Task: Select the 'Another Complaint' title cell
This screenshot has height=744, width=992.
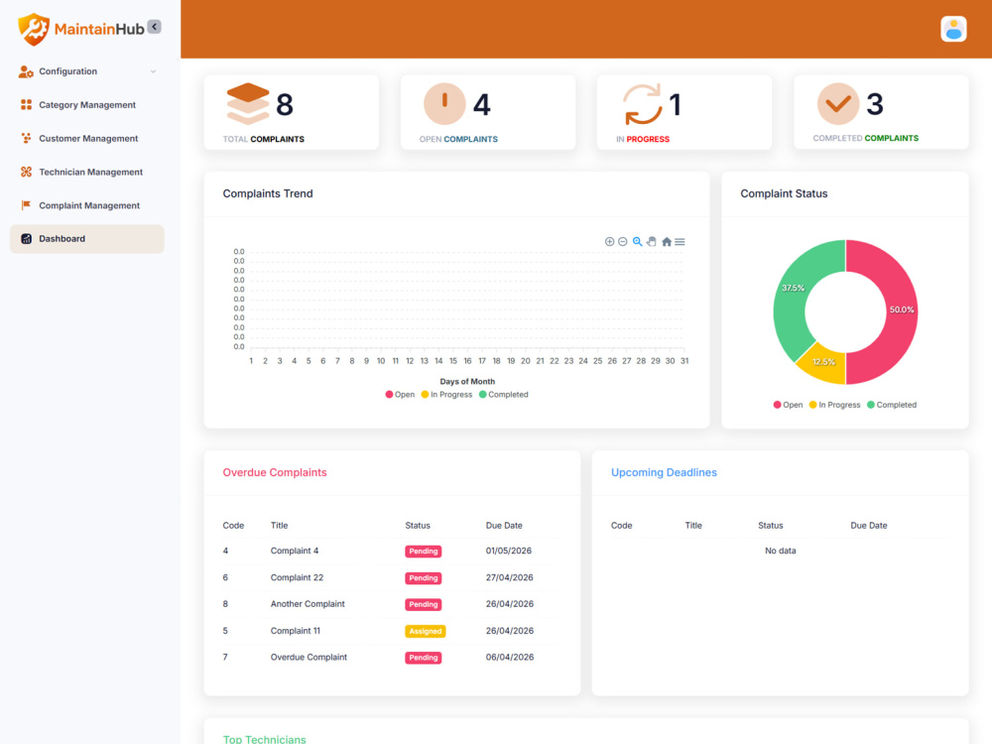Action: click(x=308, y=604)
